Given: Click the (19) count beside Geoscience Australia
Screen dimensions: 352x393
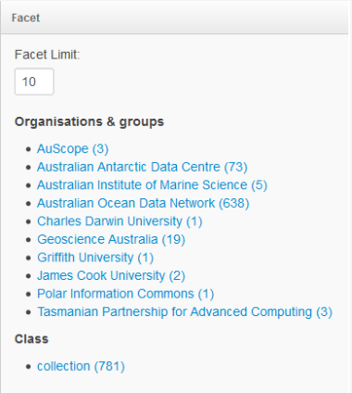Looking at the screenshot, I should click(173, 239).
